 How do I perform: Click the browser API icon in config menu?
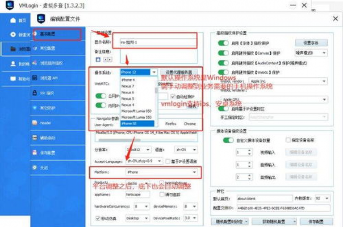[34, 78]
